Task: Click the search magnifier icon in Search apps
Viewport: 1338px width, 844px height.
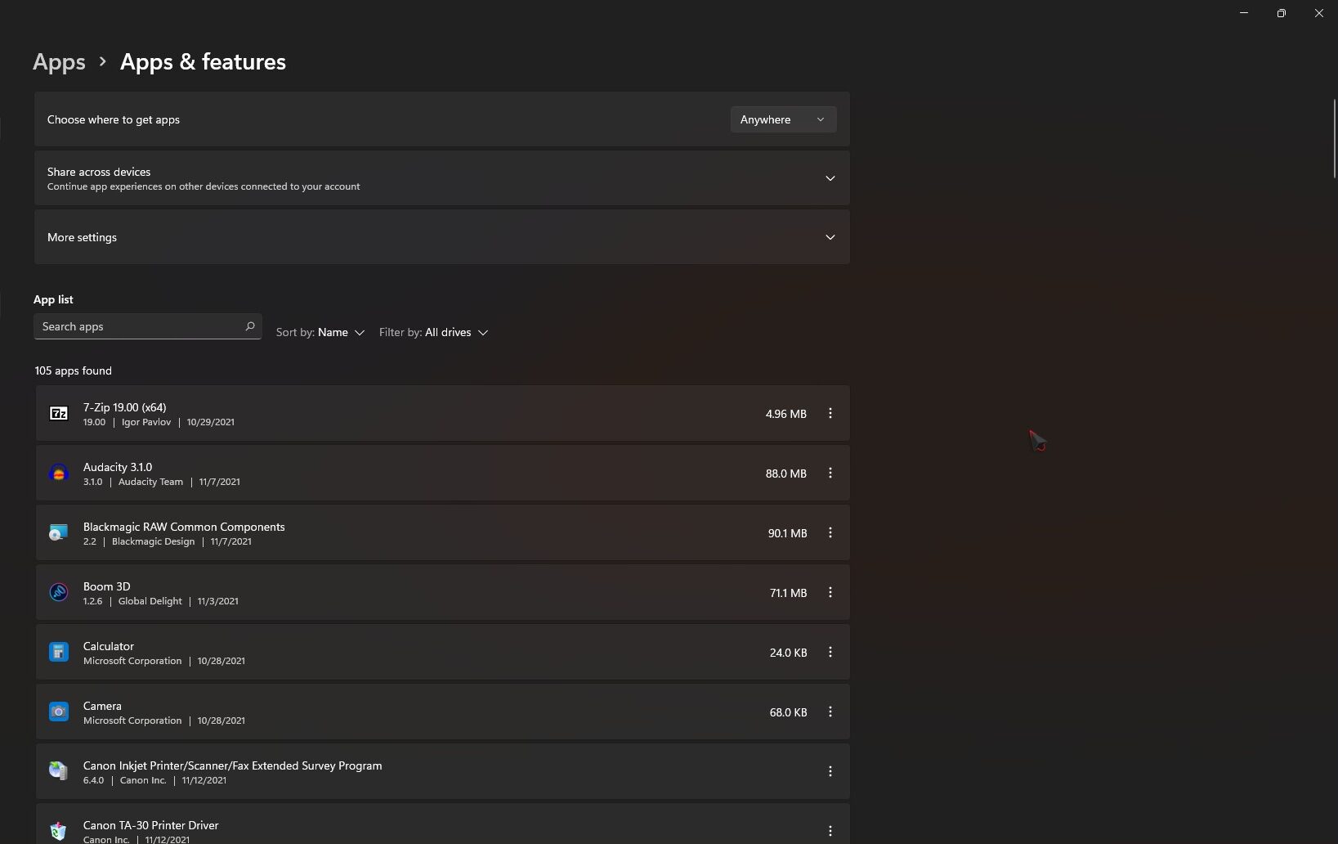Action: coord(250,326)
